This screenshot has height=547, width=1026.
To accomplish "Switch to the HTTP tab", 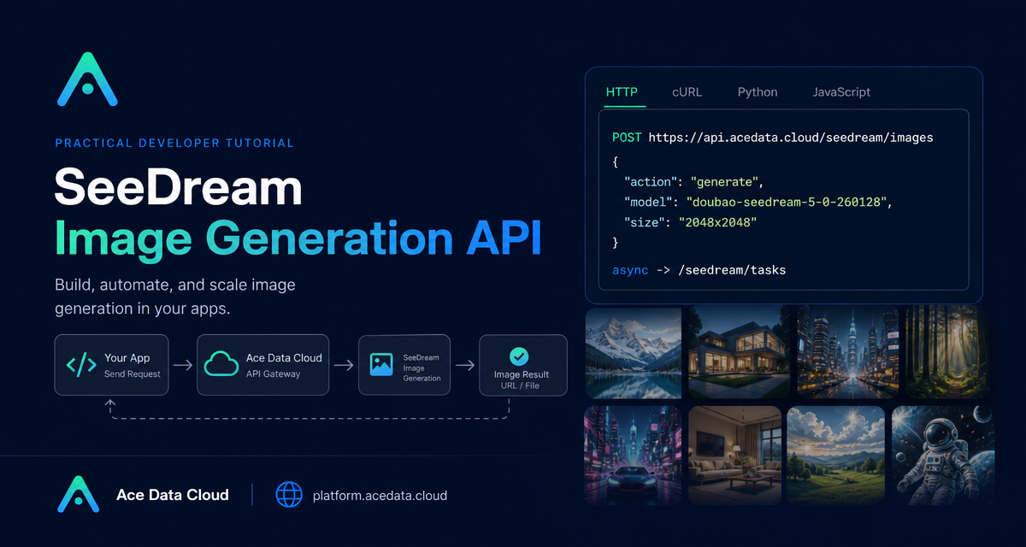I will coord(622,92).
